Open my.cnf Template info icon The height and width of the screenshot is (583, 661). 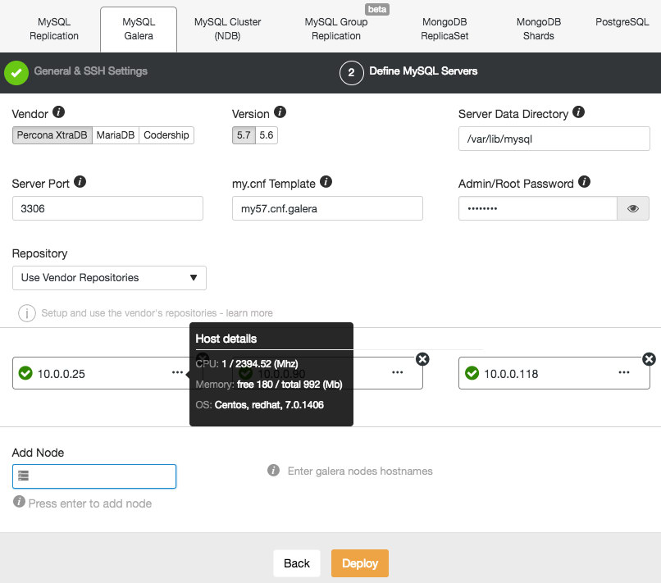pos(326,182)
